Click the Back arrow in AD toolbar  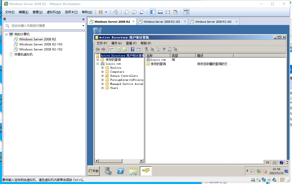tap(98, 49)
